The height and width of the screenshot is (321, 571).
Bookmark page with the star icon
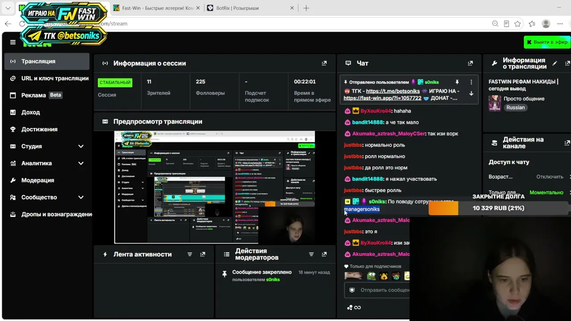click(517, 24)
